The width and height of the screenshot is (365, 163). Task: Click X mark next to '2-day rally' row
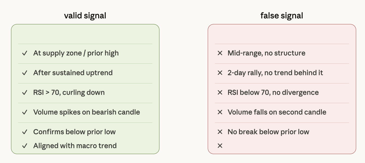220,73
